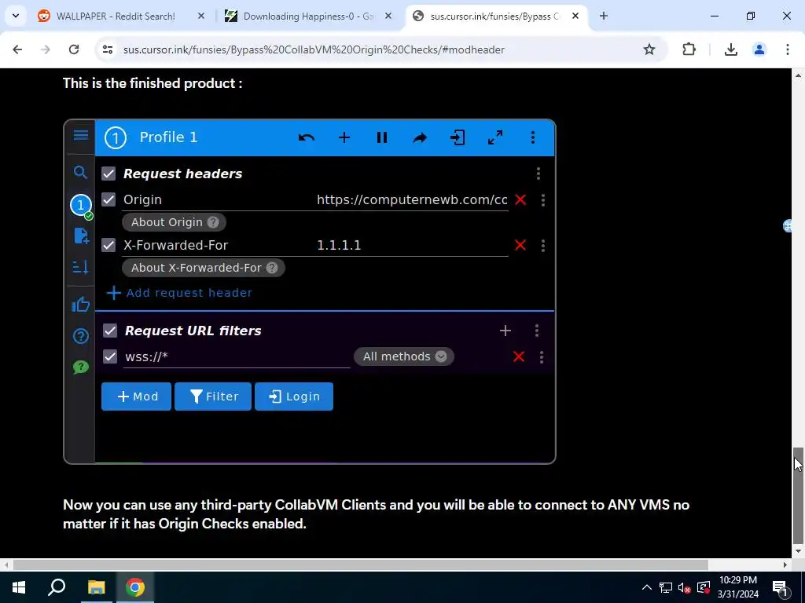This screenshot has width=805, height=603.
Task: Open Request headers section three-dot menu
Action: (x=538, y=174)
